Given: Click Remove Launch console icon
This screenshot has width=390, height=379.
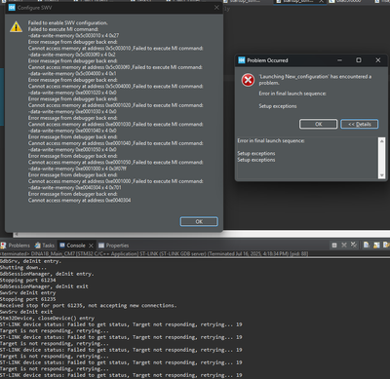Looking at the screenshot, I should pyautogui.click(x=344, y=246).
